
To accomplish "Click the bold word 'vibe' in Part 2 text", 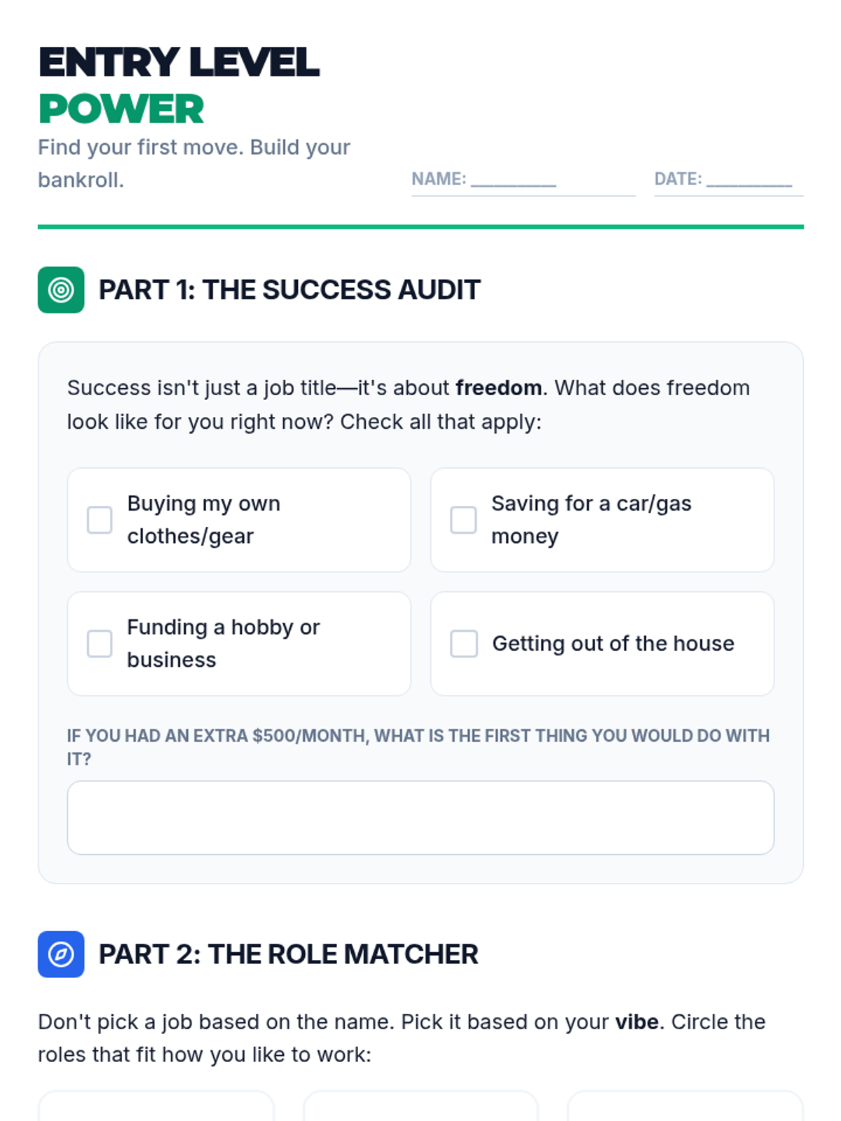I will pos(636,1022).
